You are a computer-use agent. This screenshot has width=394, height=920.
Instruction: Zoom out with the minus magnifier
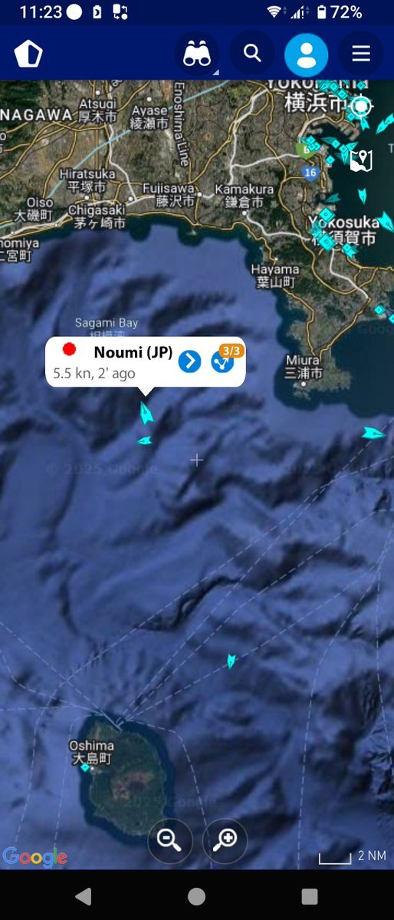[170, 841]
